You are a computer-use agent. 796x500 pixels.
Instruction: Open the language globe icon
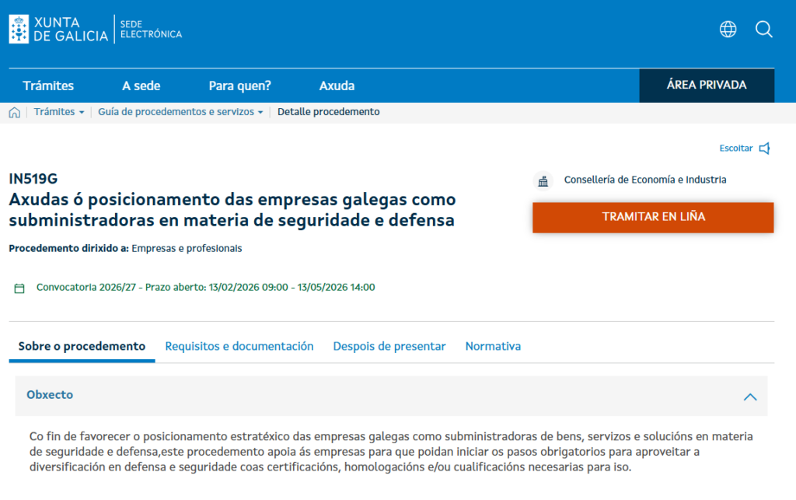pyautogui.click(x=728, y=30)
